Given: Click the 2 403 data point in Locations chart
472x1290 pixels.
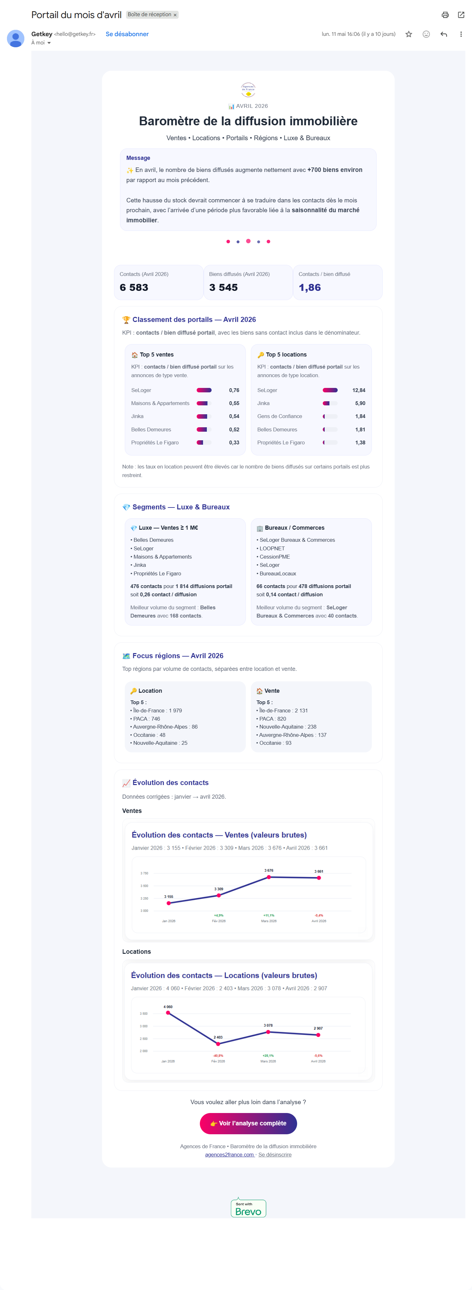Looking at the screenshot, I should tap(218, 1044).
